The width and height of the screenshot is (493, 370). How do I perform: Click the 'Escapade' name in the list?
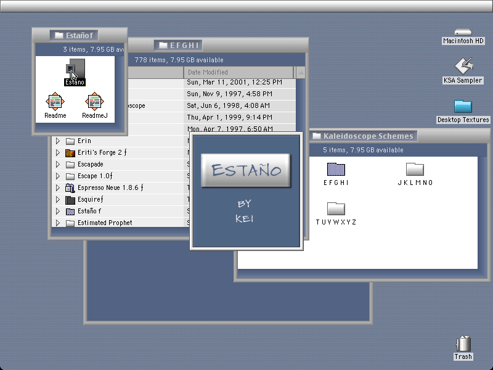point(90,165)
